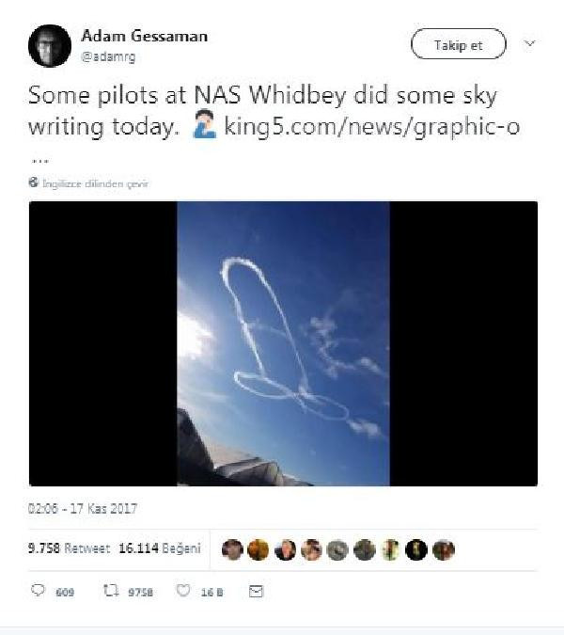Click the Adam Gessaman display name
564x635 pixels.
point(145,36)
